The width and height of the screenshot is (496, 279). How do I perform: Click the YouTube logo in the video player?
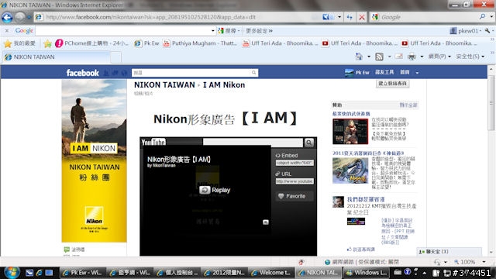click(x=153, y=143)
